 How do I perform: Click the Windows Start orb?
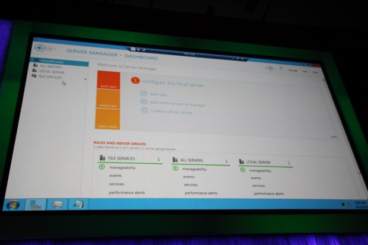[x=13, y=205]
